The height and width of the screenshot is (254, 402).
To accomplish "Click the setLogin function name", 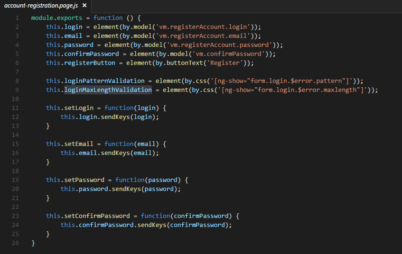I will [x=79, y=108].
